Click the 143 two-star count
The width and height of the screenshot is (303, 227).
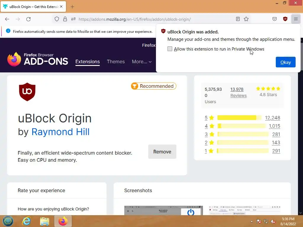(x=276, y=143)
